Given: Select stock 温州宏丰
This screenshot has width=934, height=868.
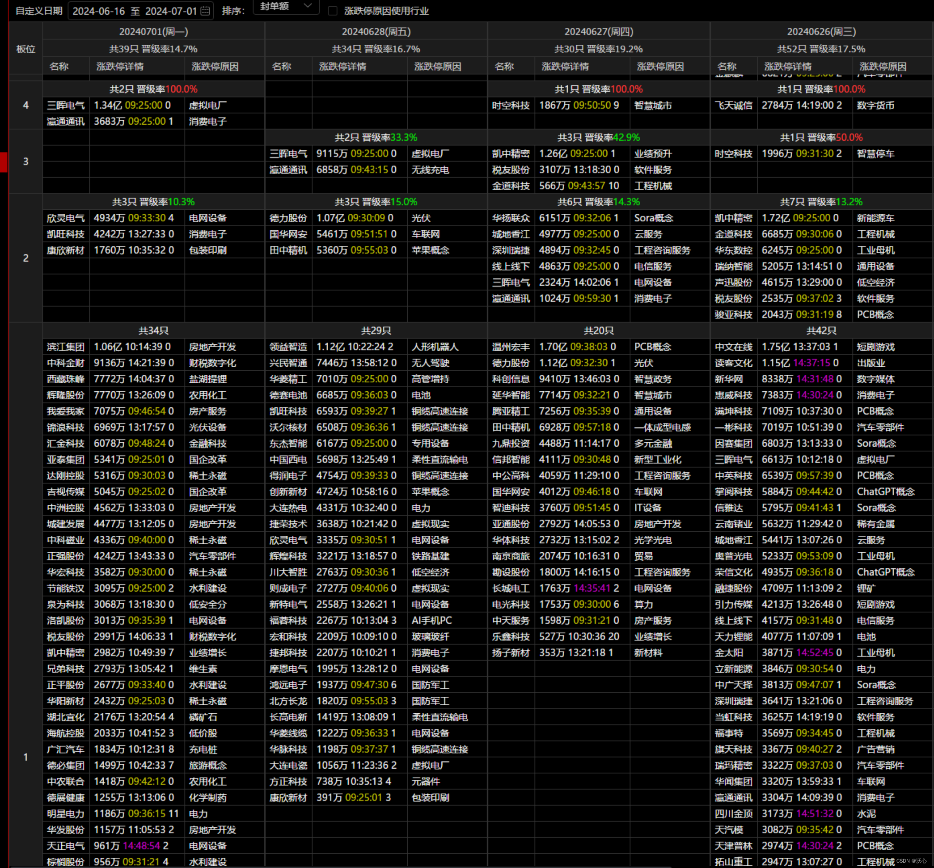Looking at the screenshot, I should tap(511, 347).
